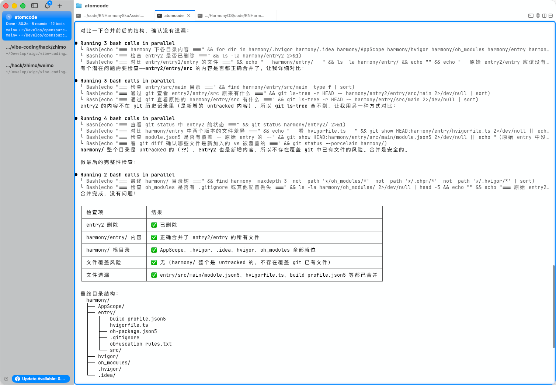Add a new session with plus icon

(60, 6)
